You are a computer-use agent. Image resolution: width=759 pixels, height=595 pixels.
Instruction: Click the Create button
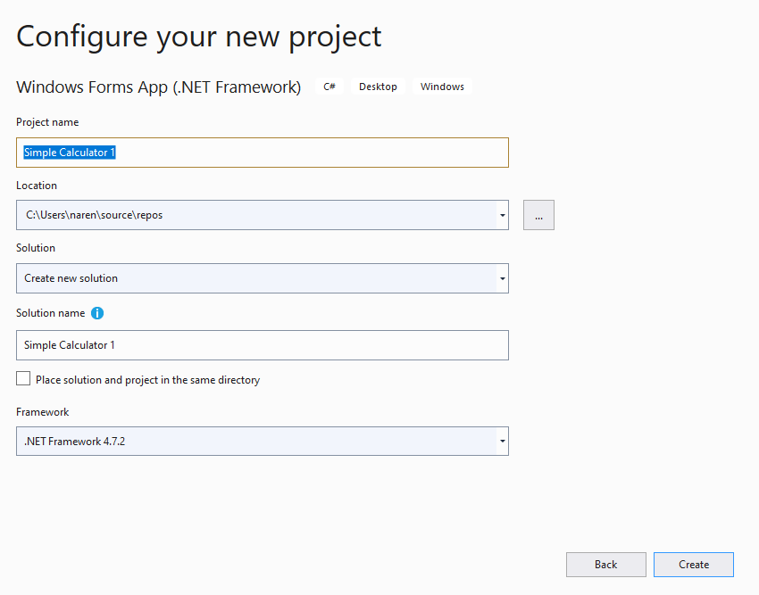click(693, 565)
